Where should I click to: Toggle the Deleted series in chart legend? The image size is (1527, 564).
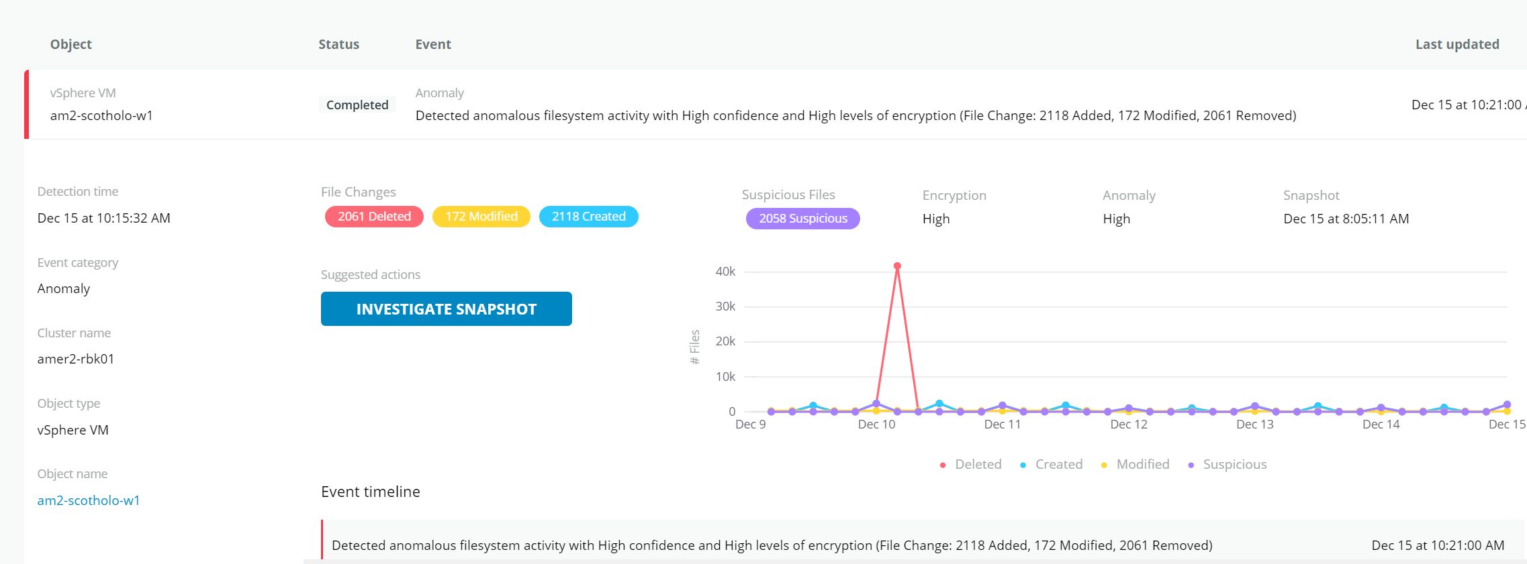(970, 464)
